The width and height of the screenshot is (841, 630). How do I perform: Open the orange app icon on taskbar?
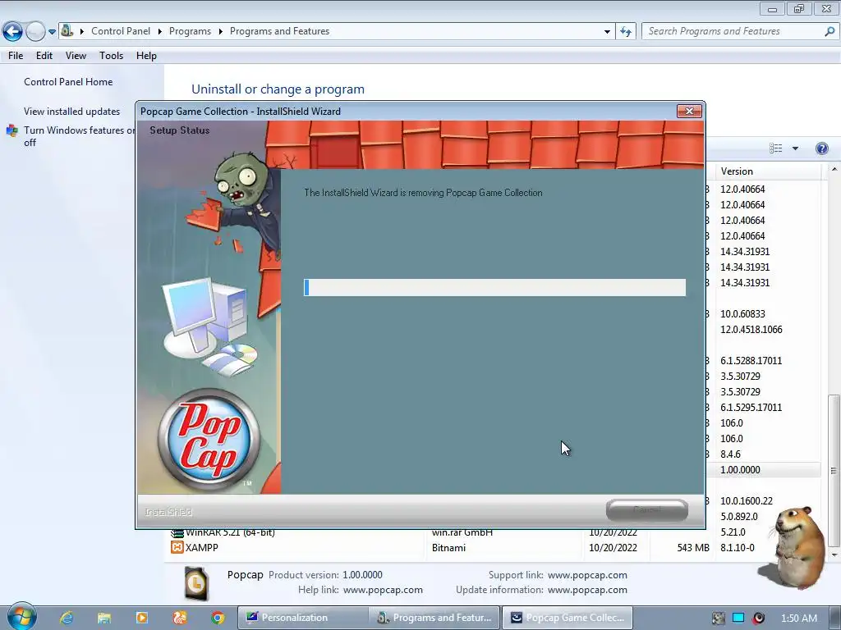coord(179,618)
